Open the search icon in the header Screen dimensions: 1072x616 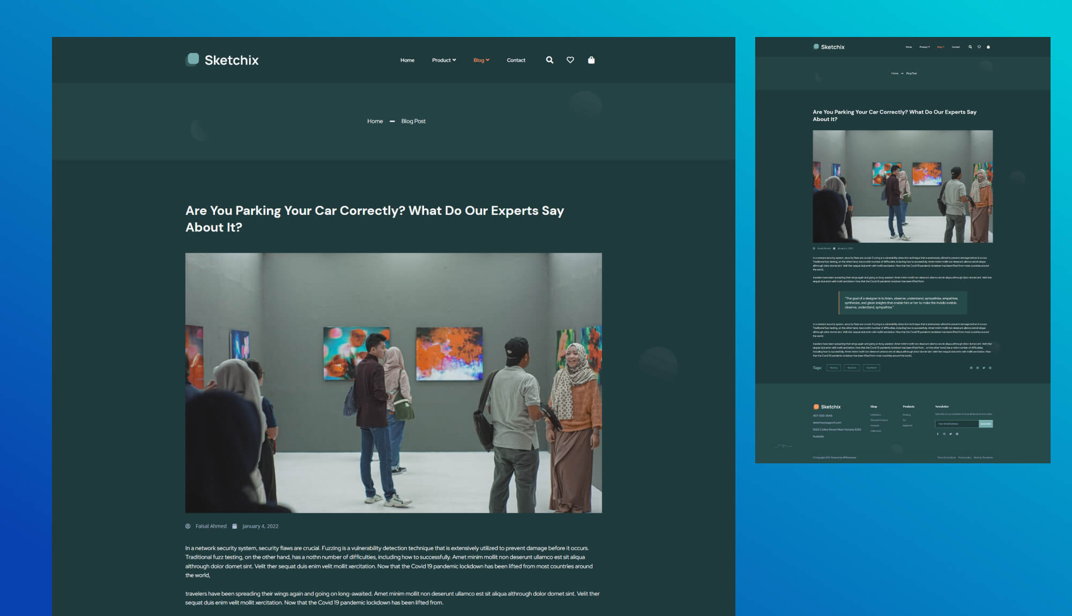[549, 60]
